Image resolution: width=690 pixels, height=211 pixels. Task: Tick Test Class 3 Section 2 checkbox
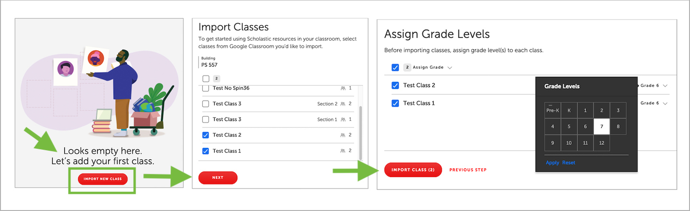[206, 104]
